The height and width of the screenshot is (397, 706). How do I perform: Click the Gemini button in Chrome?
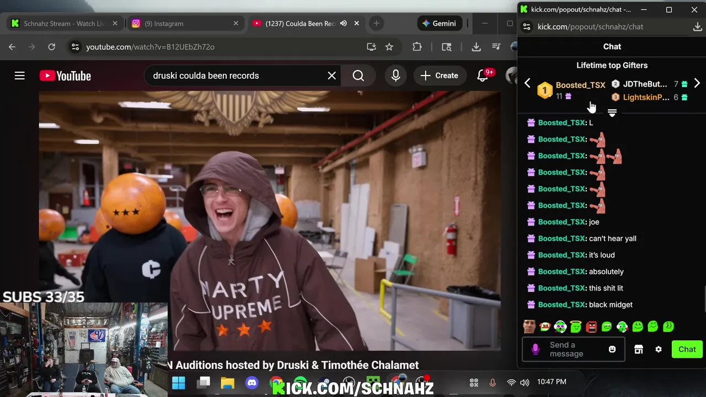point(439,24)
